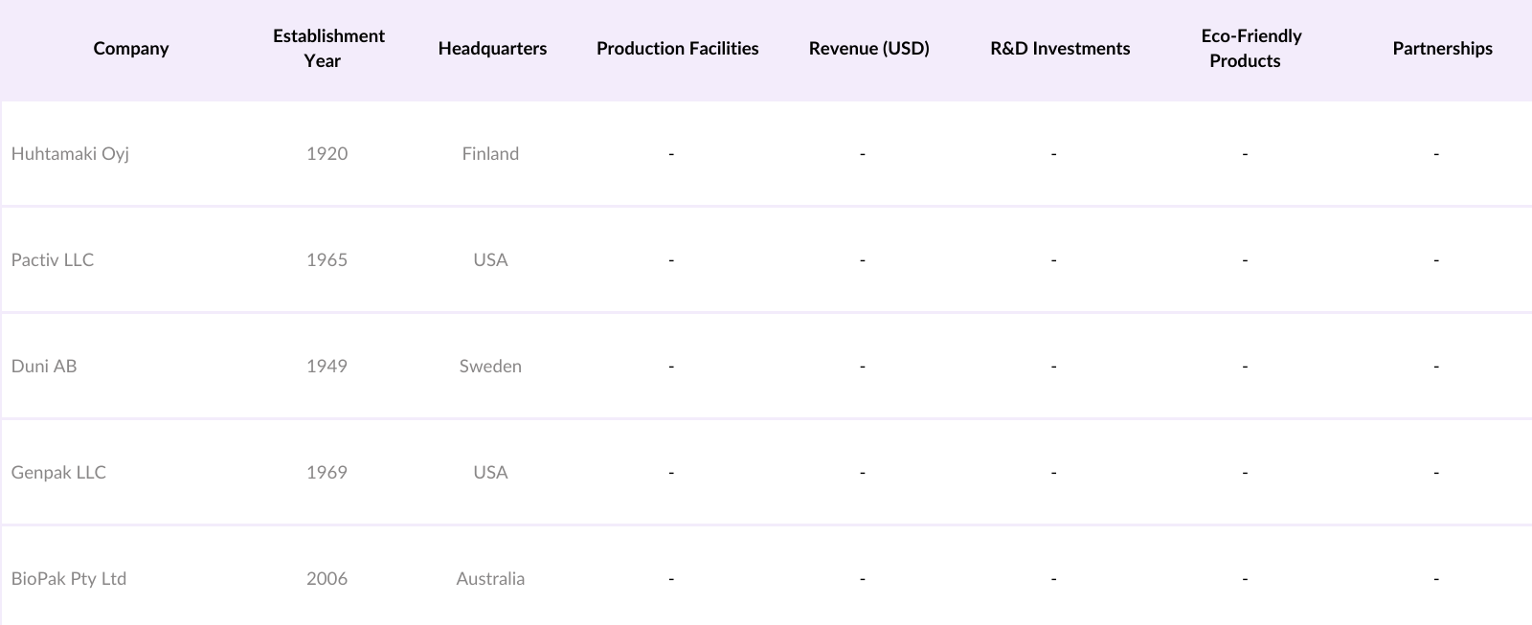
Task: Select the 1949 establishment year cell
Action: click(x=327, y=367)
